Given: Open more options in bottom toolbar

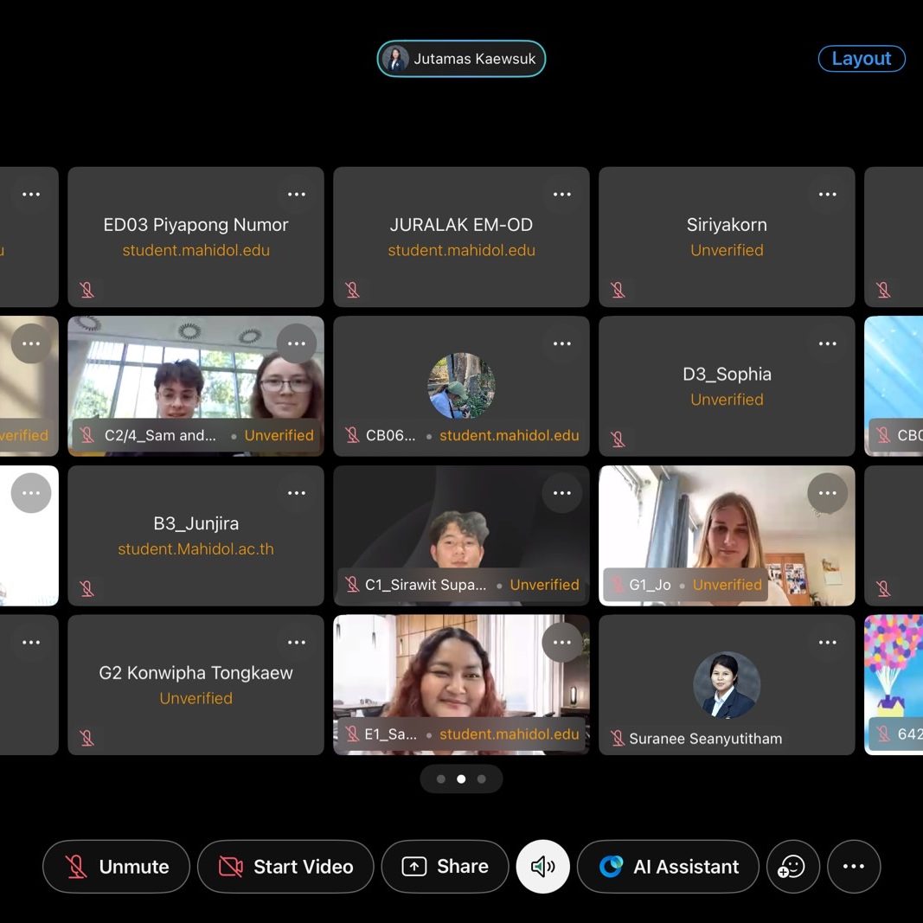Looking at the screenshot, I should point(854,867).
